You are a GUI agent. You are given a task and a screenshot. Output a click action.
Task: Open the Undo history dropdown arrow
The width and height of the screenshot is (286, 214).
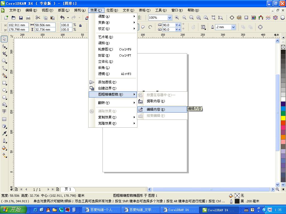pos(68,17)
